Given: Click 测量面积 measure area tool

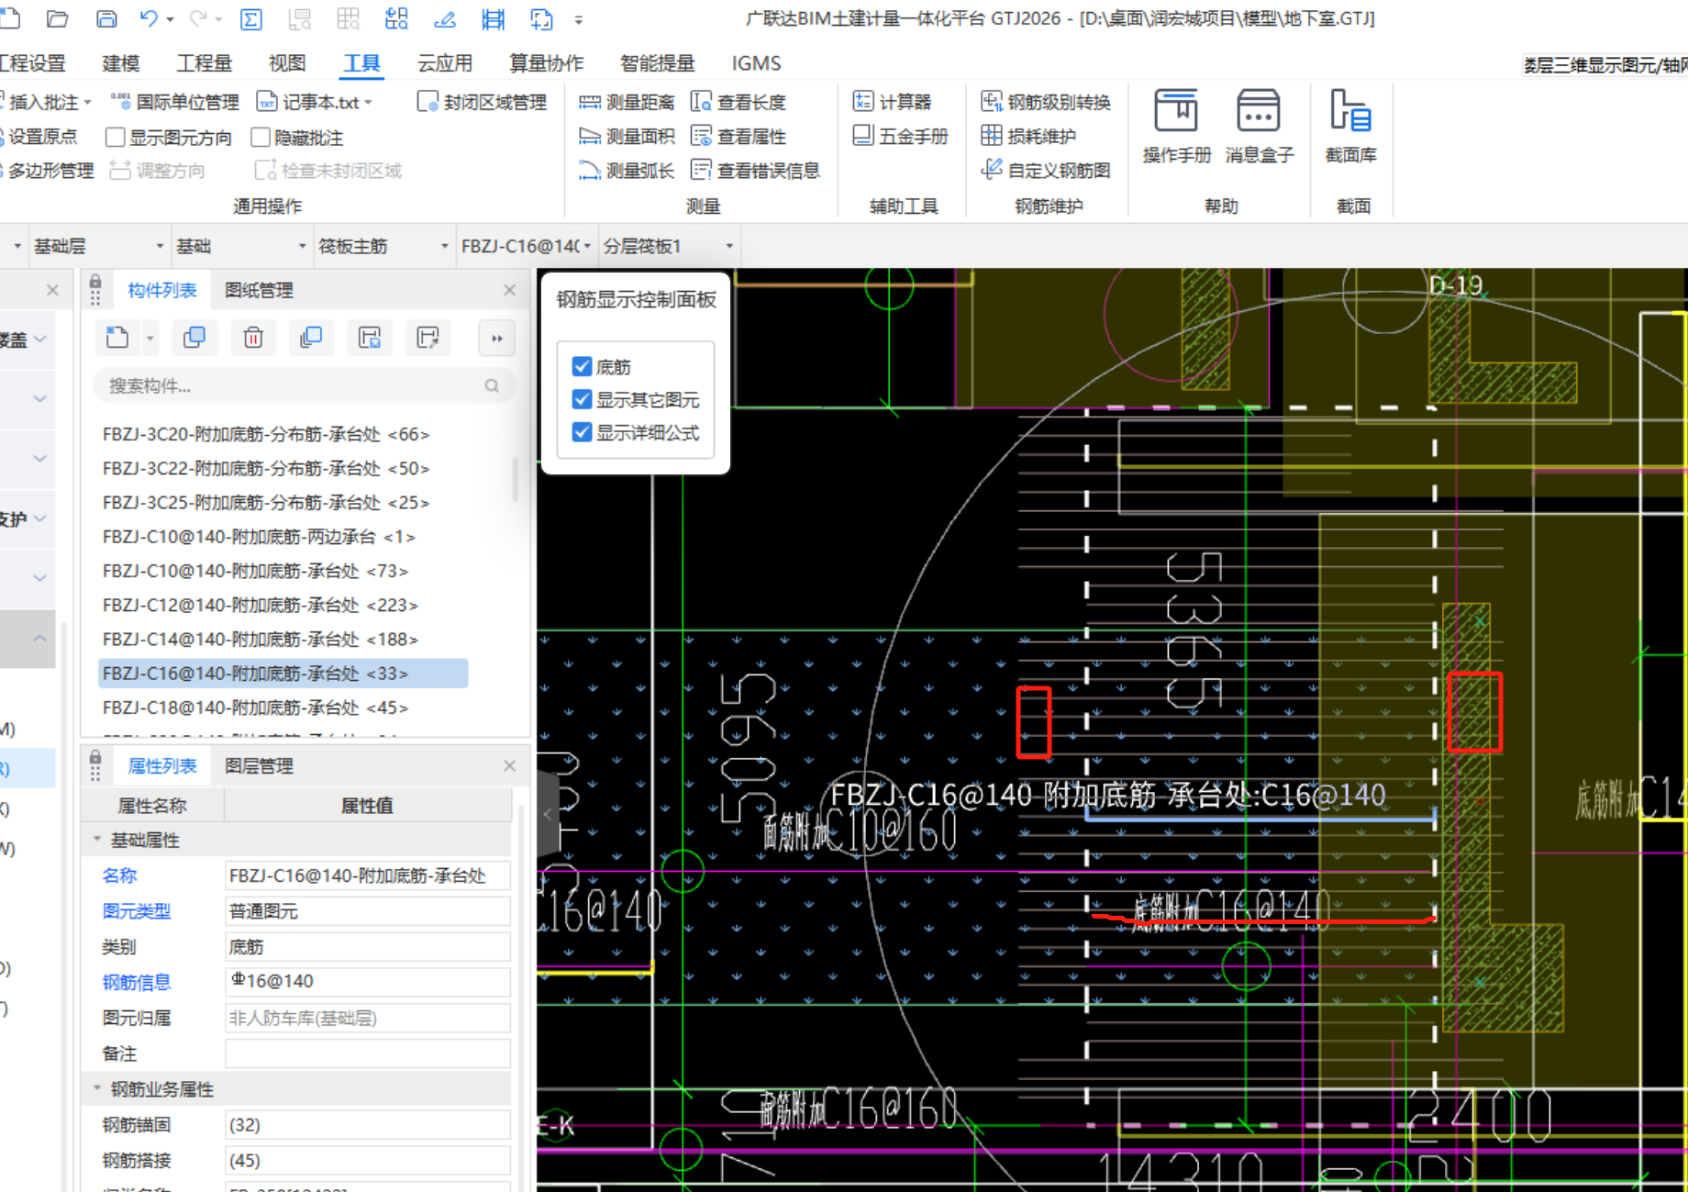Looking at the screenshot, I should click(x=627, y=136).
